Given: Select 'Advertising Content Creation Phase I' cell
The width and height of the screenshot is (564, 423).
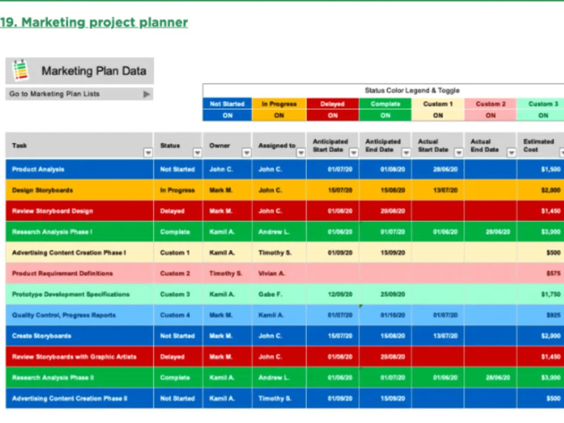Looking at the screenshot, I should click(80, 253).
